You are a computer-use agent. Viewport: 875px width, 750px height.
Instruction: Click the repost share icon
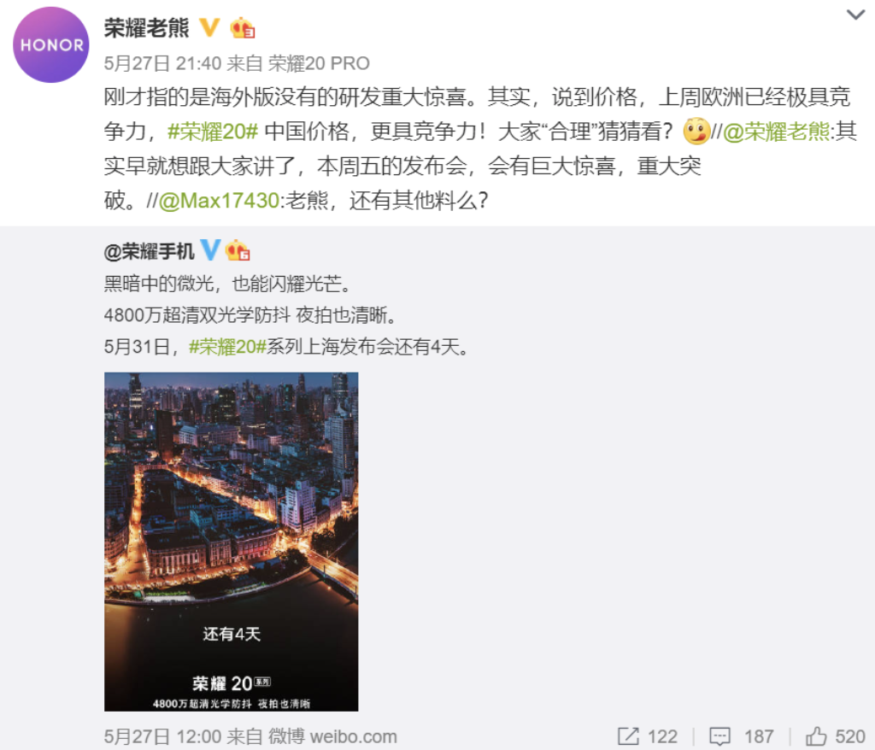click(628, 736)
